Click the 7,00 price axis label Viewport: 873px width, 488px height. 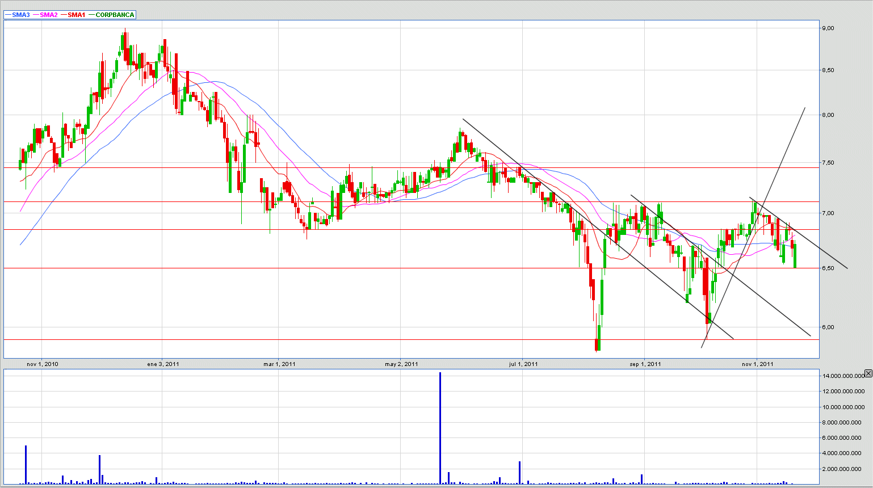coord(828,213)
